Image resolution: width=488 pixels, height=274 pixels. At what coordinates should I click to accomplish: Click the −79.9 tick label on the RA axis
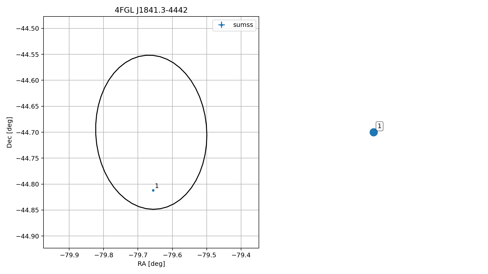pos(69,255)
